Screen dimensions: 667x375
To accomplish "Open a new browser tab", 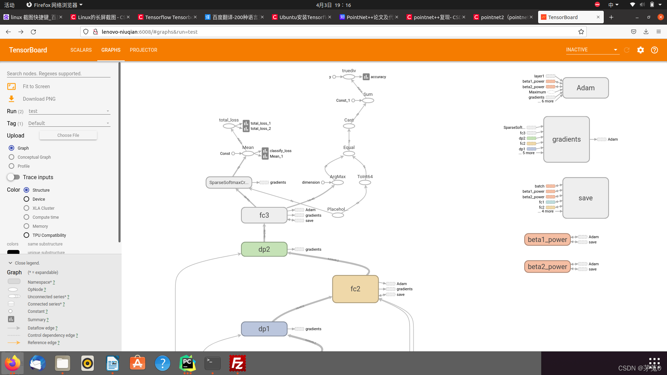I will pyautogui.click(x=611, y=17).
